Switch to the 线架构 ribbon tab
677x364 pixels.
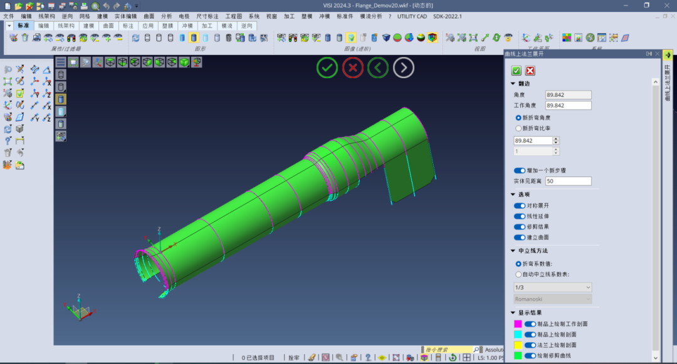pos(66,26)
